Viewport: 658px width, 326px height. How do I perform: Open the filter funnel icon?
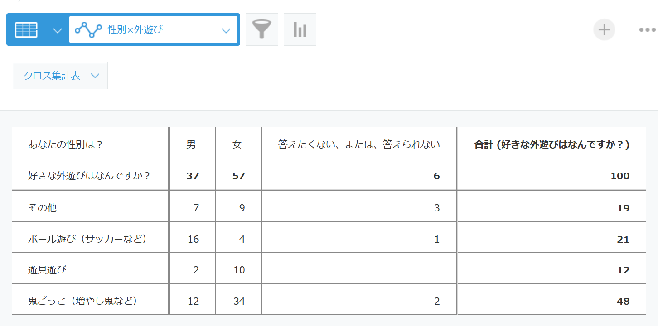[261, 29]
